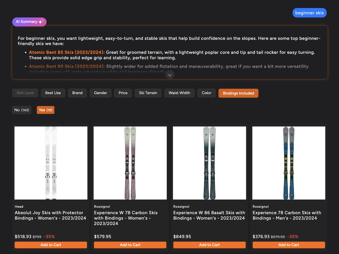339x254 pixels.
Task: Open the Best Use filter
Action: [53, 93]
